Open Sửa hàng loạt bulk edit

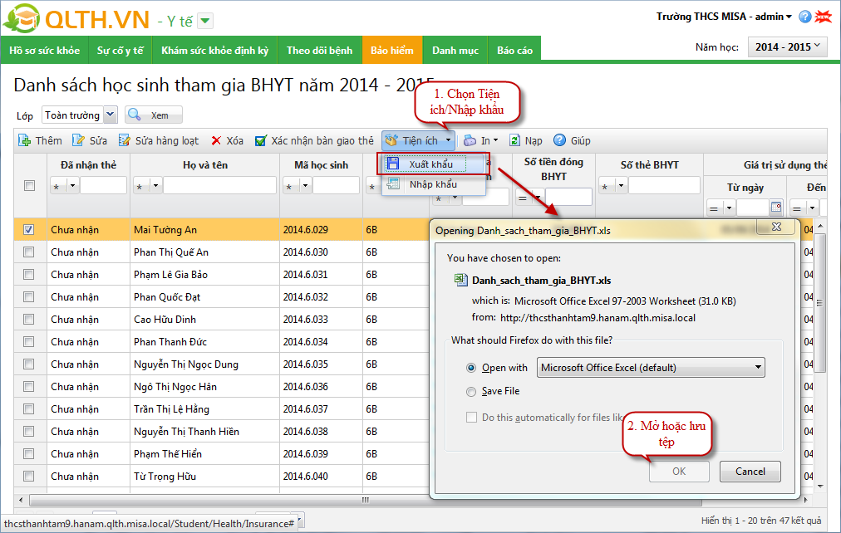coord(125,141)
